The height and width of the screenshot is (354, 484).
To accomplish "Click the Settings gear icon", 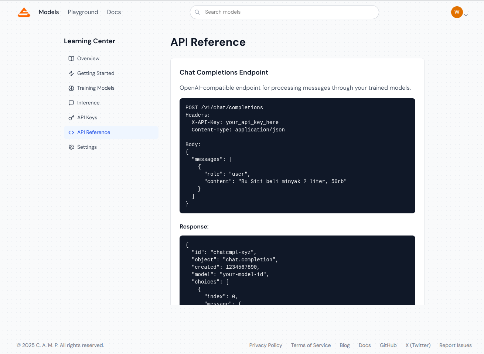I will point(71,147).
